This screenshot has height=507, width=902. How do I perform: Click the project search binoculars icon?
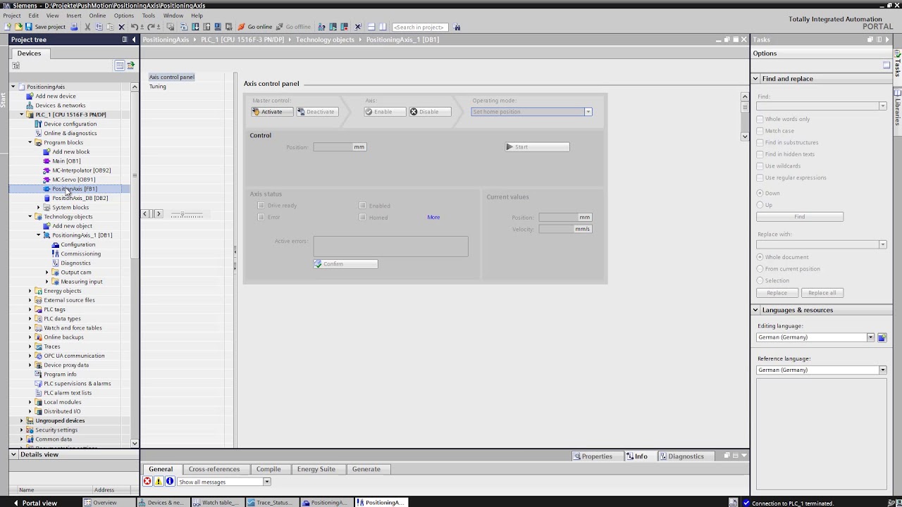457,27
